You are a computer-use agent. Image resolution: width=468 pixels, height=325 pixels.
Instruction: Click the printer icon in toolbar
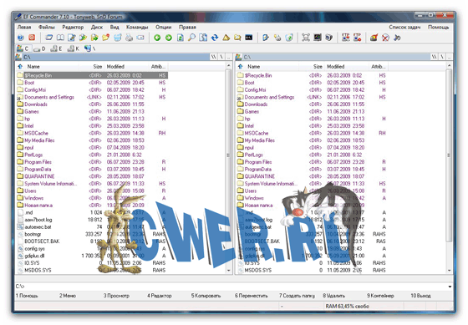click(x=129, y=38)
